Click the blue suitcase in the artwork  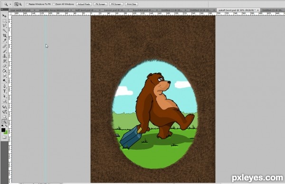pyautogui.click(x=130, y=138)
